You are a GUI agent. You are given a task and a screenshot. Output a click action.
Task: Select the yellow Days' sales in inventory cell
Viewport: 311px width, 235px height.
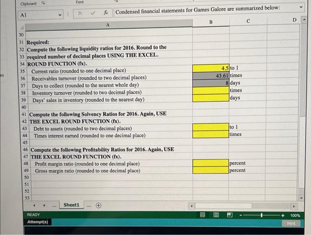[x=211, y=98]
